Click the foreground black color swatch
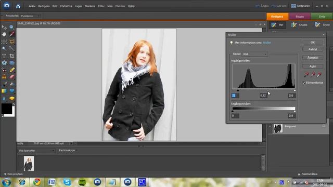 pos(7,109)
